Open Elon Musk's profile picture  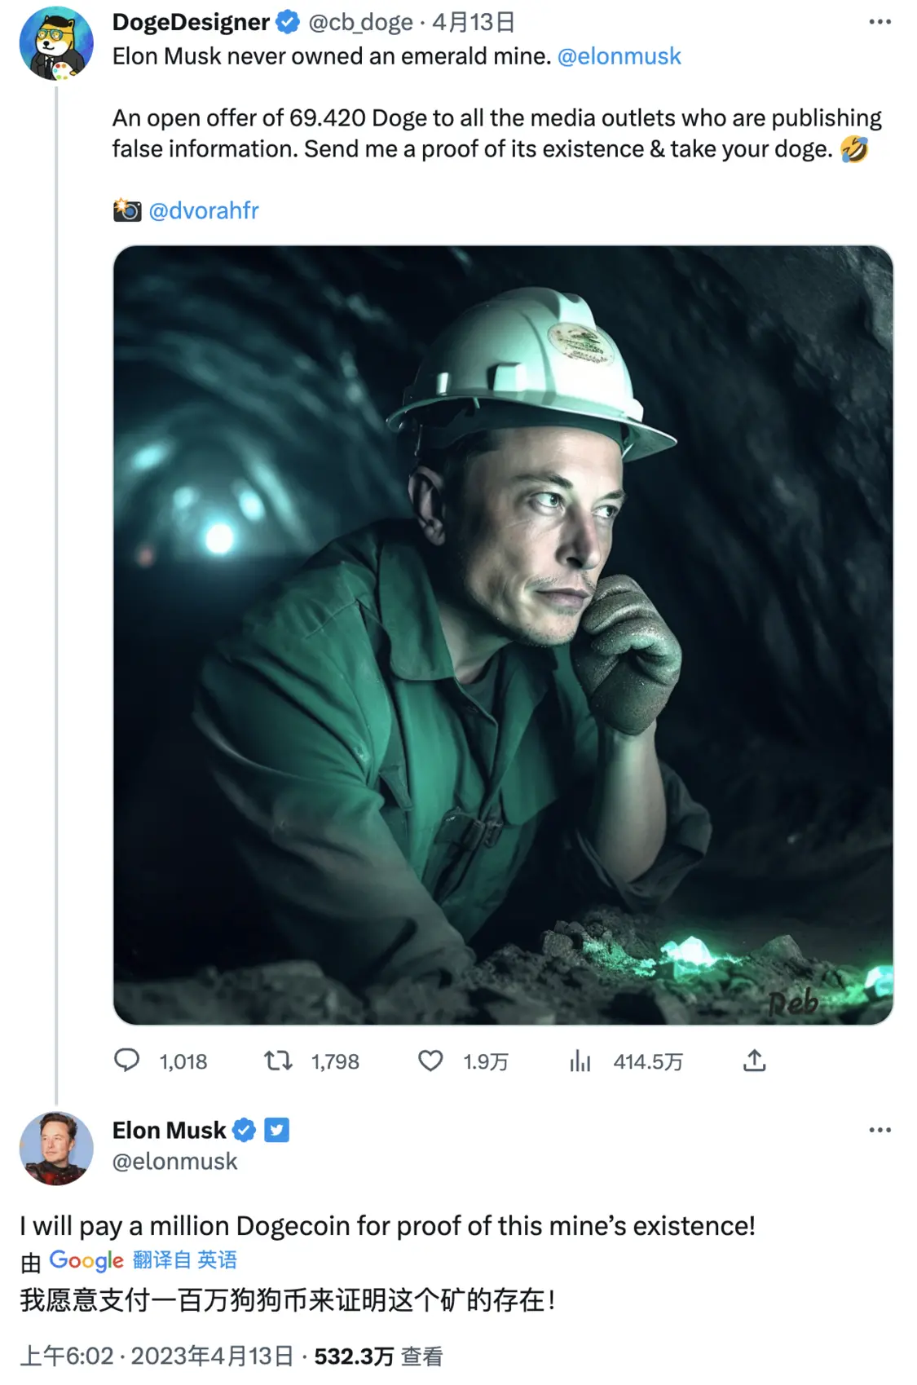[56, 1148]
